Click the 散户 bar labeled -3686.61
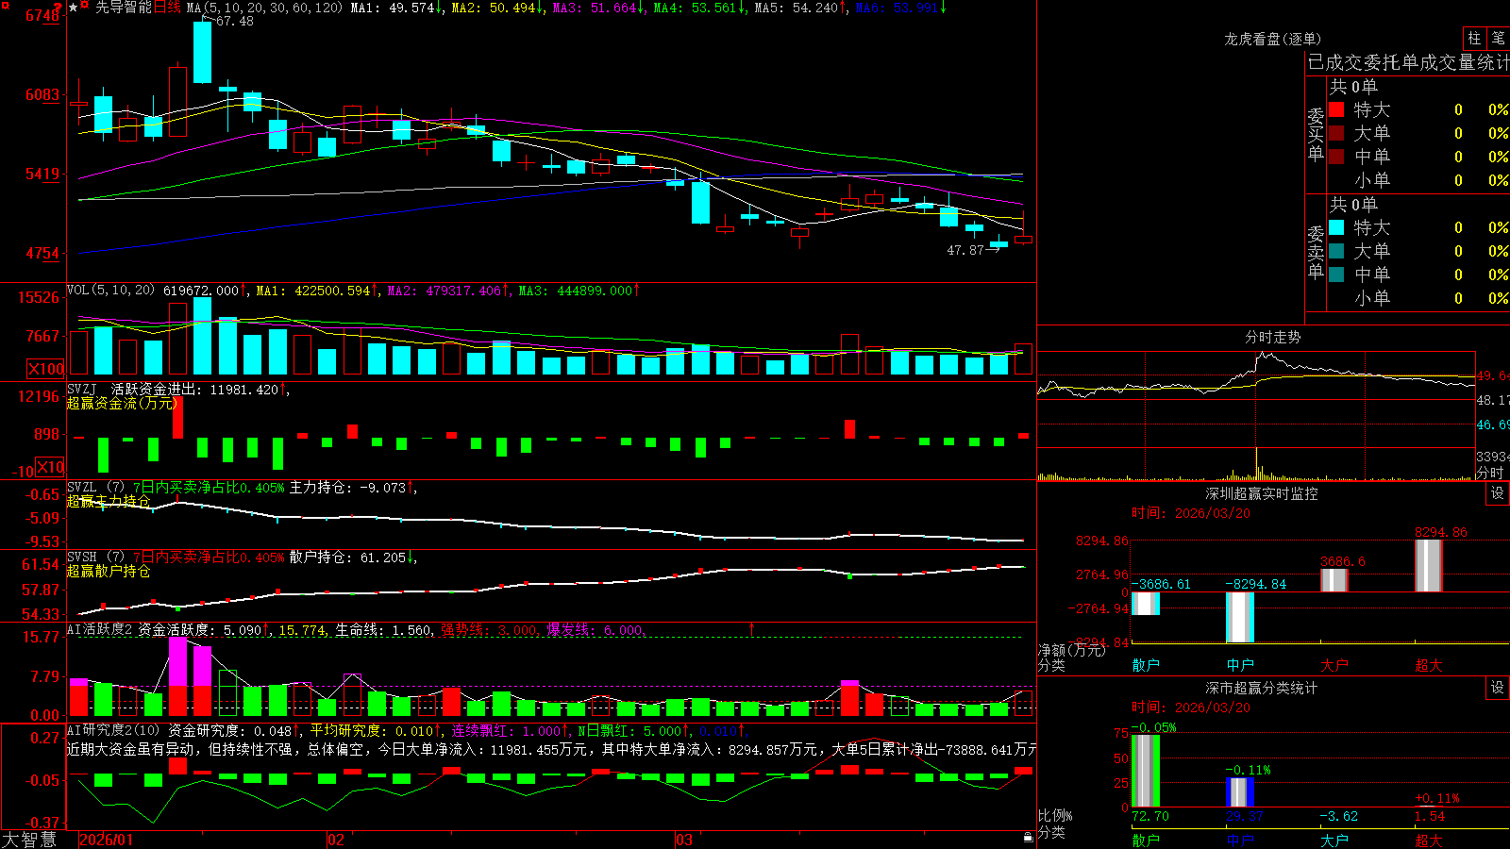The width and height of the screenshot is (1510, 849). click(1146, 604)
